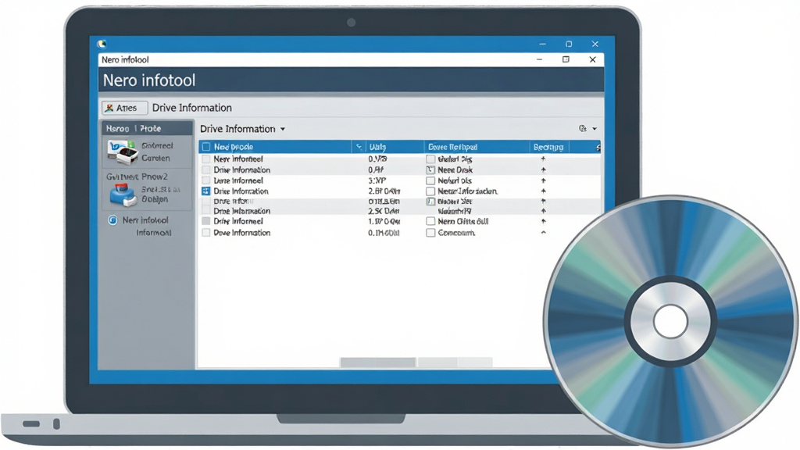This screenshot has width=800, height=450.
Task: Click the up arrow in the "Nero Gifts 8ull" row
Action: click(544, 221)
